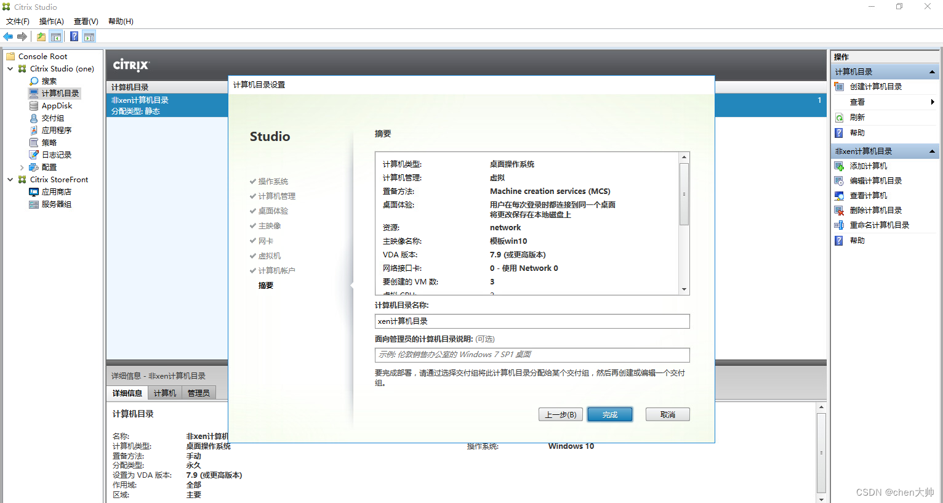Image resolution: width=943 pixels, height=503 pixels.
Task: Expand the 配置 tree node
Action: (x=22, y=167)
